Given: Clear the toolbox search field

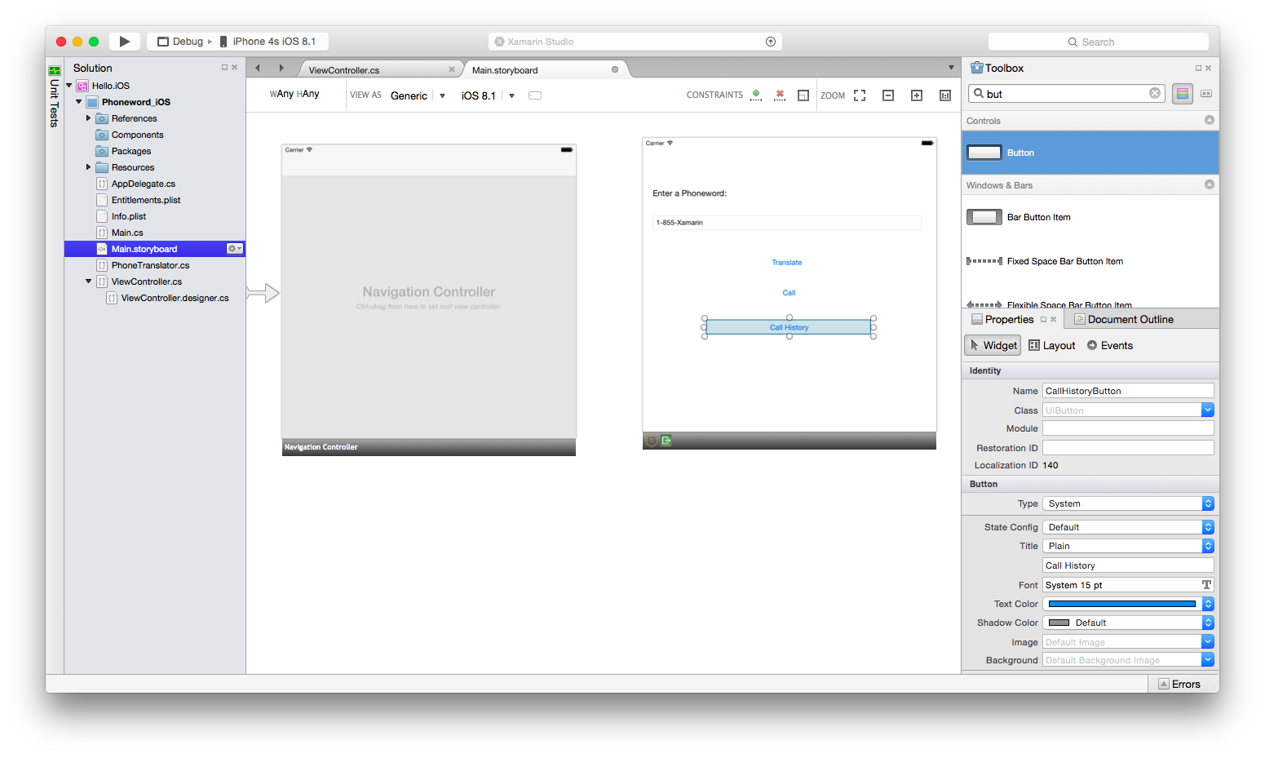Looking at the screenshot, I should [1155, 94].
